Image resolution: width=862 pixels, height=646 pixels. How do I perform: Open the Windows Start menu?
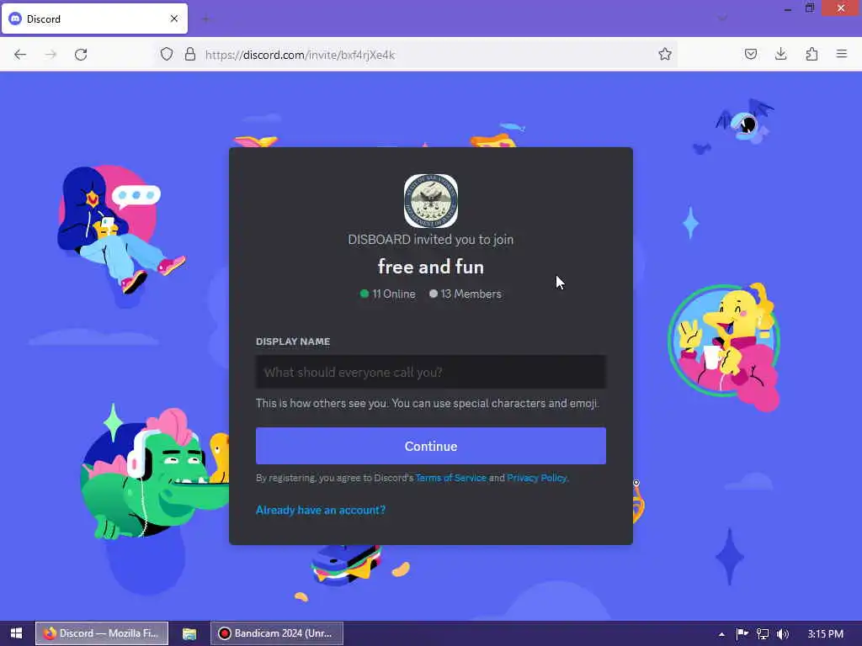[x=17, y=633]
